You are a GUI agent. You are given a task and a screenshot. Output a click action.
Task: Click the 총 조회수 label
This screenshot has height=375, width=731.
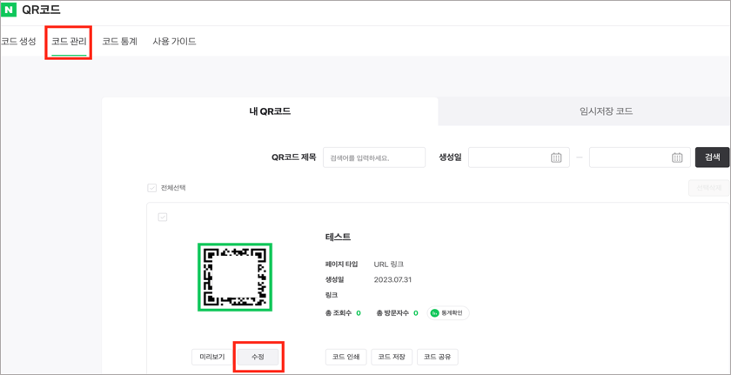(x=339, y=313)
